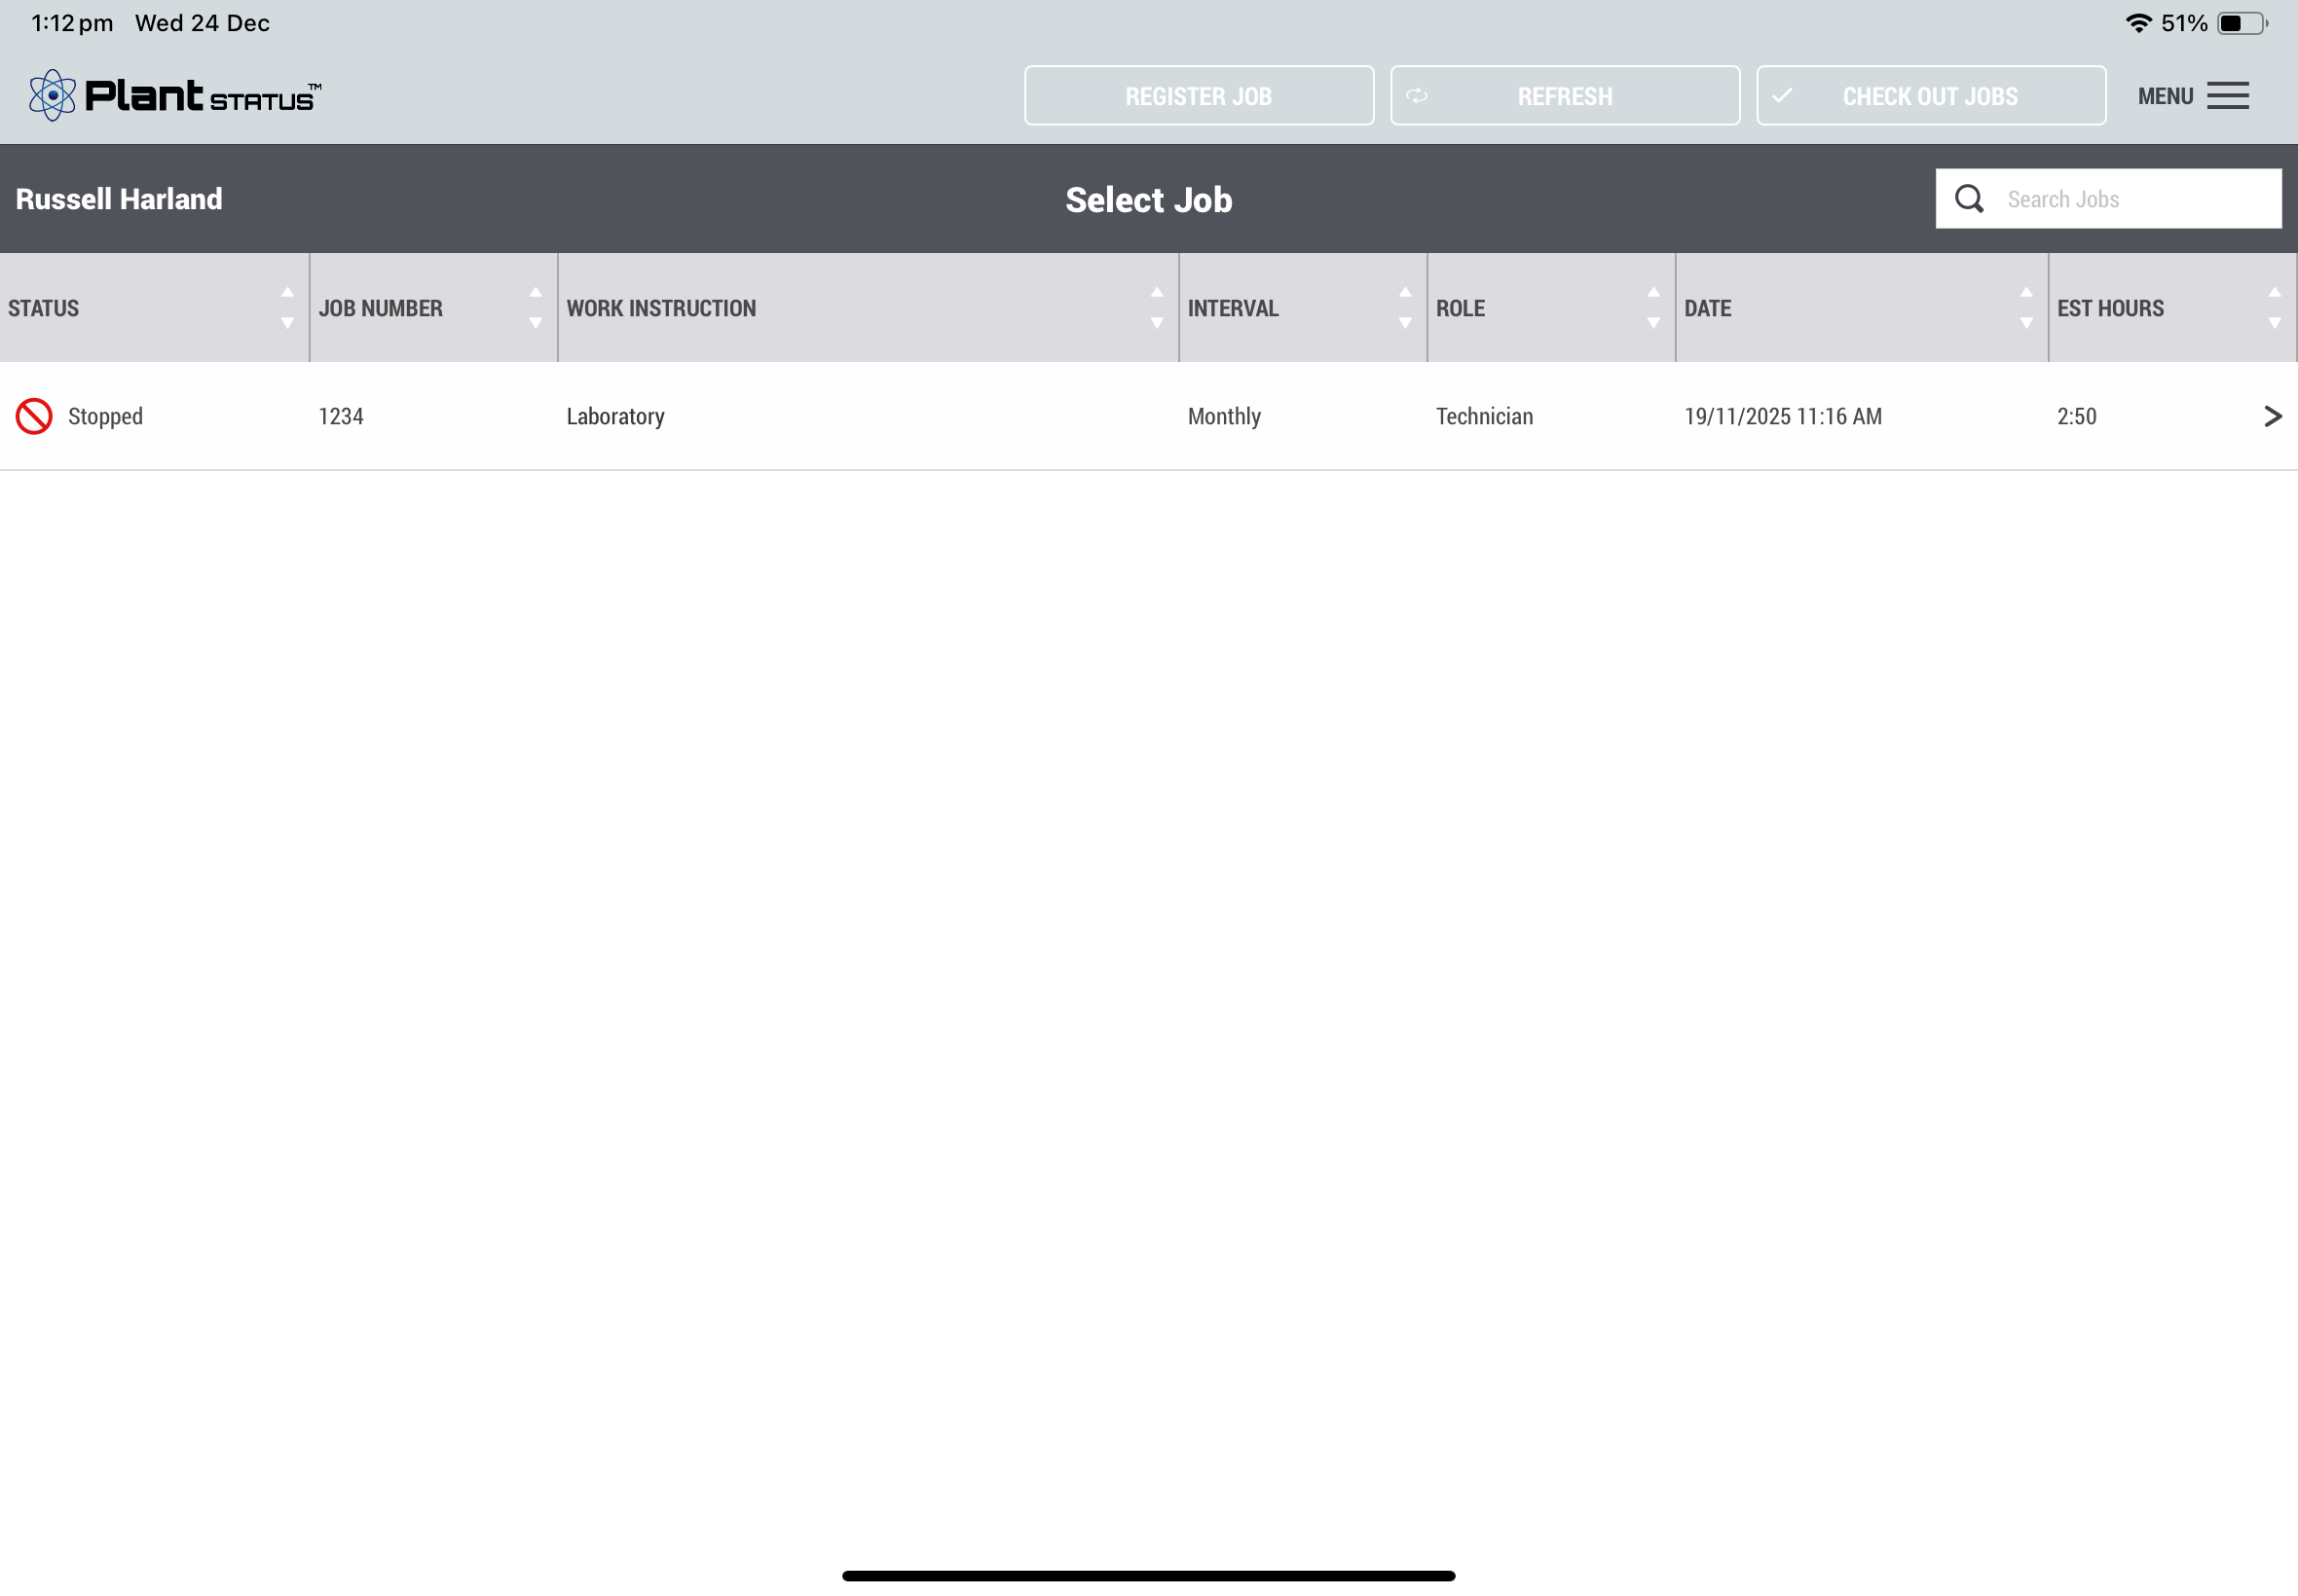Sort by the Job Number column arrows
The image size is (2298, 1596).
[x=536, y=308]
